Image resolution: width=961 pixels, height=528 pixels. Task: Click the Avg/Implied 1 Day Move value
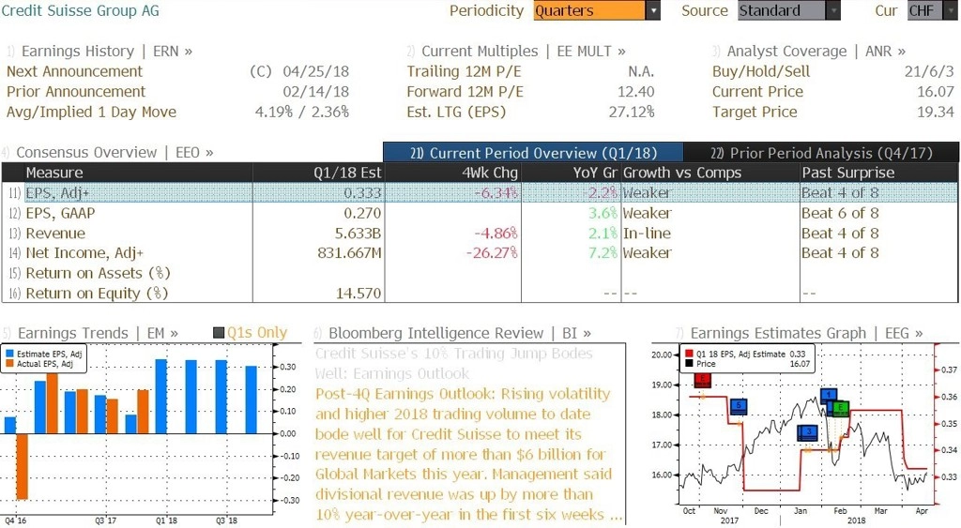[x=301, y=113]
